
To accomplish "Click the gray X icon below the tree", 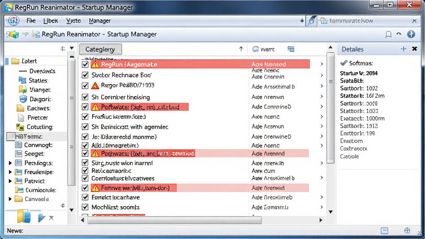I will click(51, 218).
